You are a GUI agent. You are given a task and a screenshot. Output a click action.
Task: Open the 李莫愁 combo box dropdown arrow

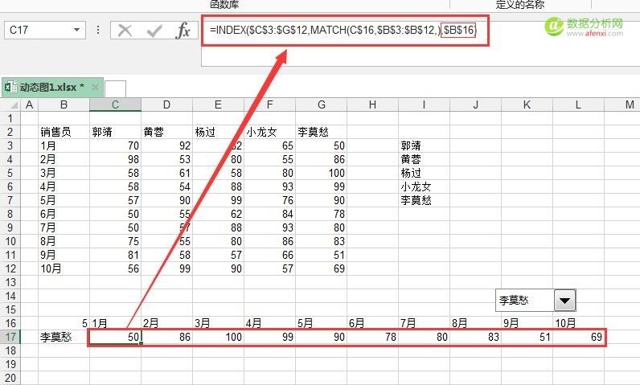565,301
